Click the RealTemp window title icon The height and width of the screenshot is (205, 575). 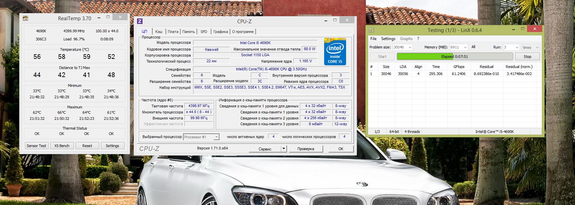(x=25, y=18)
